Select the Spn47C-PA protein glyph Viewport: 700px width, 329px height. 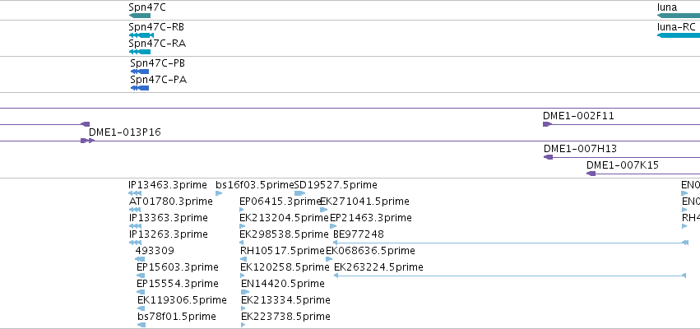[x=140, y=88]
